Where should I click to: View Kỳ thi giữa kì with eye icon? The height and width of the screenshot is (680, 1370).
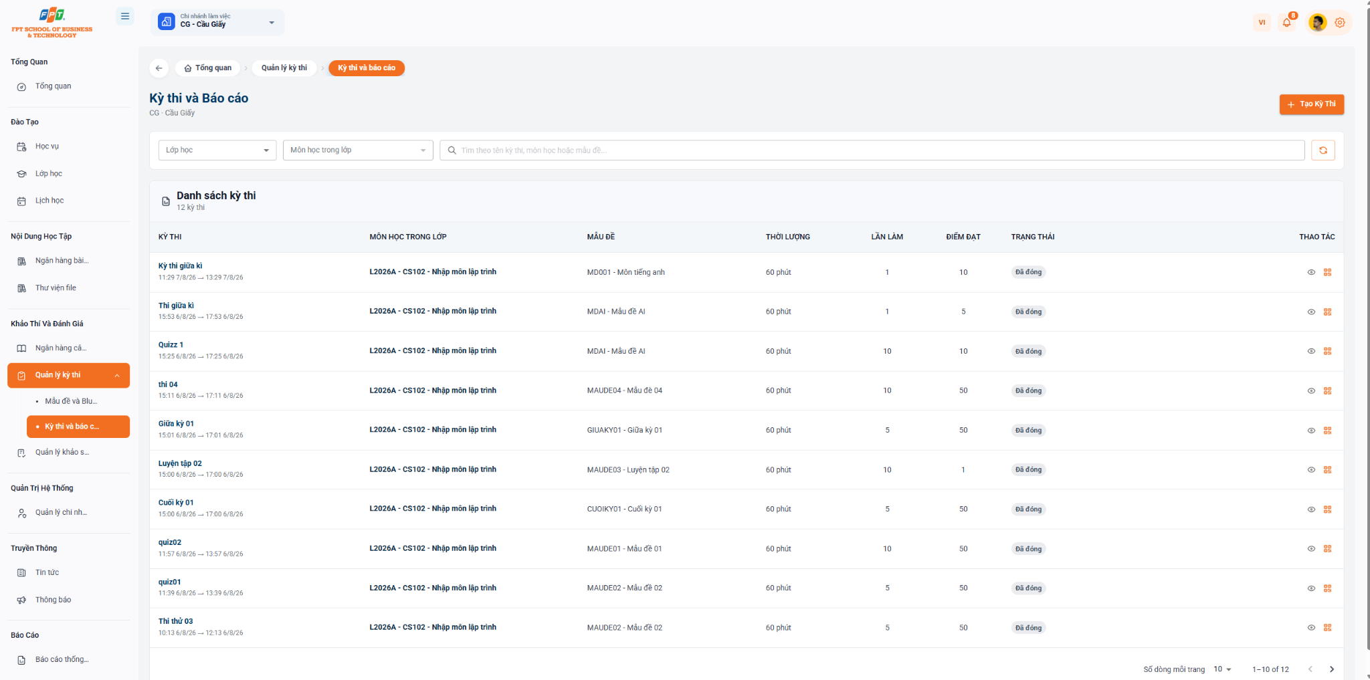1311,272
